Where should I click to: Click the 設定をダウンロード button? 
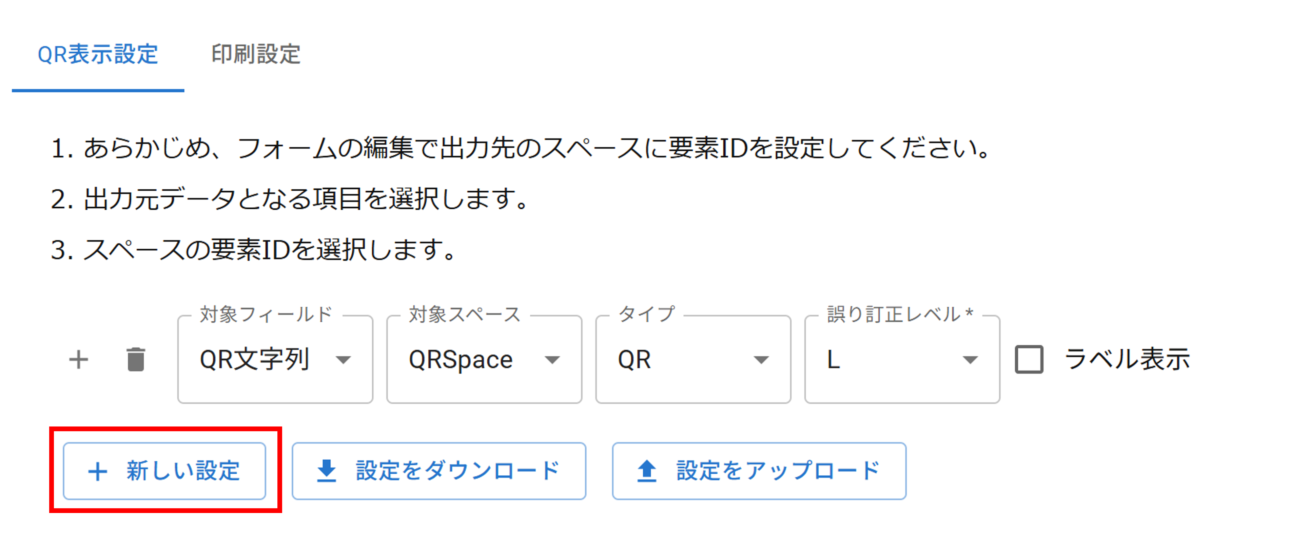[x=439, y=471]
